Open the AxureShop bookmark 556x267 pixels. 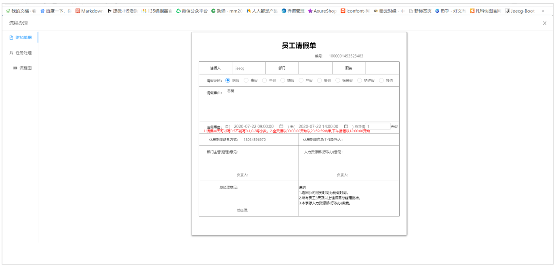pyautogui.click(x=322, y=11)
